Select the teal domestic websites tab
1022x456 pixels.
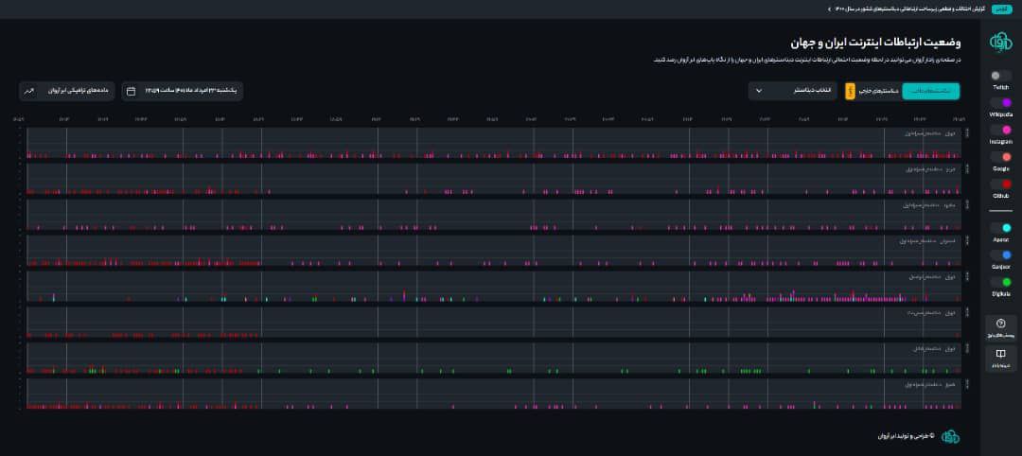pyautogui.click(x=931, y=91)
